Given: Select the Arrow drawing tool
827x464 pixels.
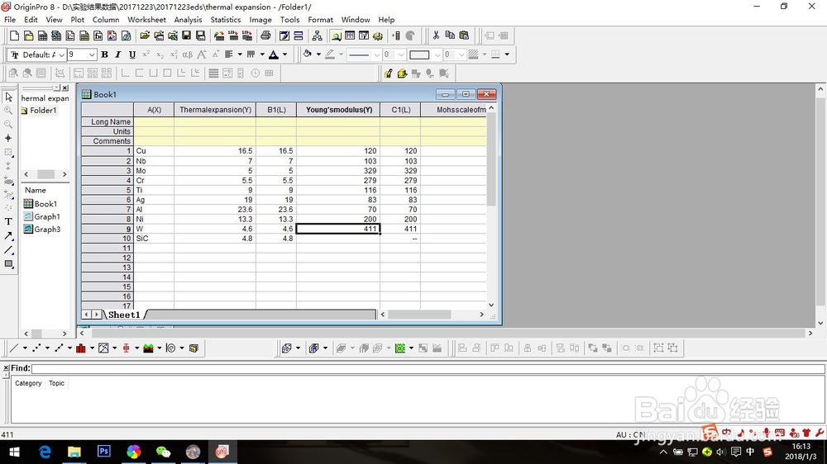Looking at the screenshot, I should pos(8,235).
